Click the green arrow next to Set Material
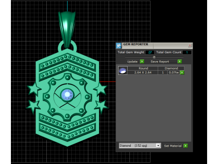Image resolution: width=218 pixels, height=164 pixels. [x=185, y=146]
